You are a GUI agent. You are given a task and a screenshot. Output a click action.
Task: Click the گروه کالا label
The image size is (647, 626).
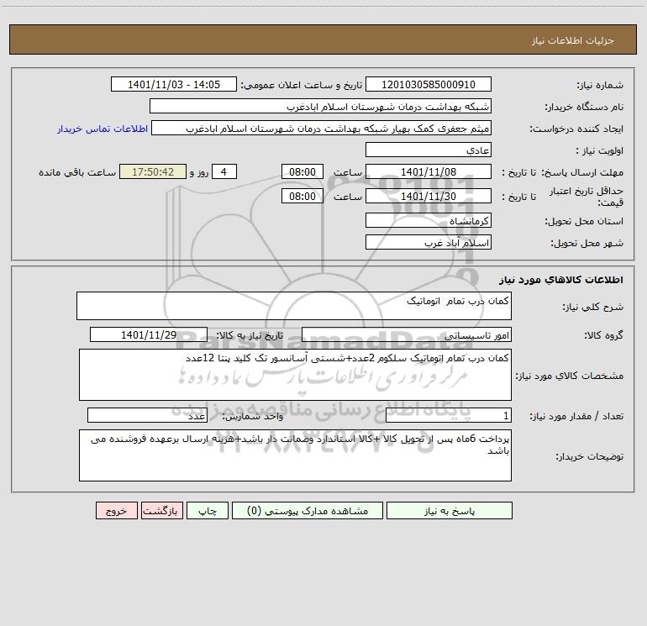(x=603, y=335)
